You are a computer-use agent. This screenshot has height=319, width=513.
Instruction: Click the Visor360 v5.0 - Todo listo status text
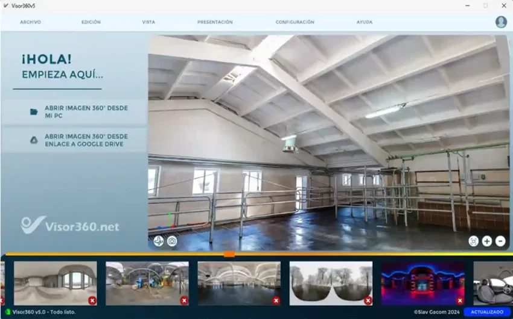pos(44,312)
